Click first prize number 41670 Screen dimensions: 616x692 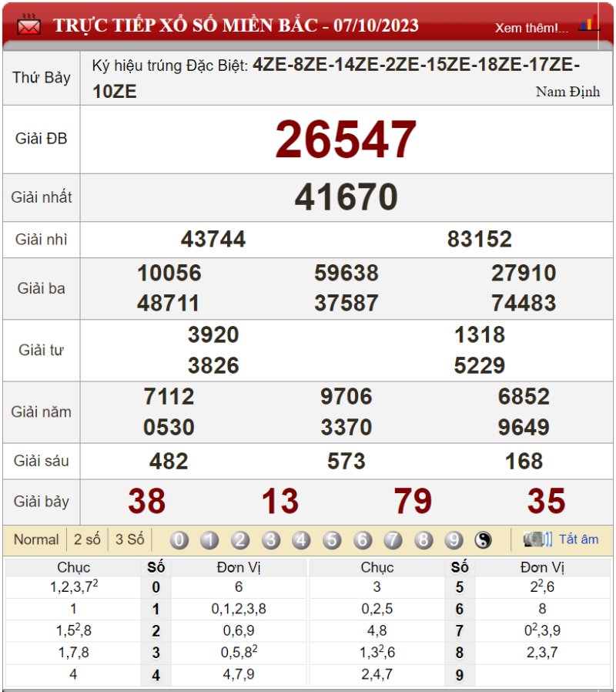pyautogui.click(x=346, y=198)
